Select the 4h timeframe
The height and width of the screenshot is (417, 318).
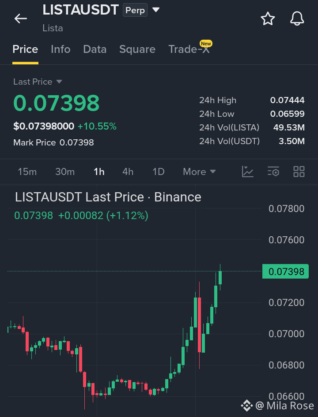point(128,172)
